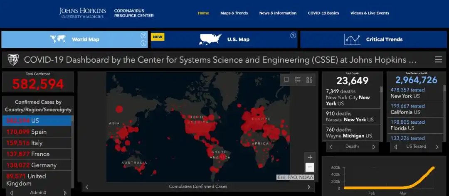Go to previous panel before Deaths

pyautogui.click(x=331, y=147)
